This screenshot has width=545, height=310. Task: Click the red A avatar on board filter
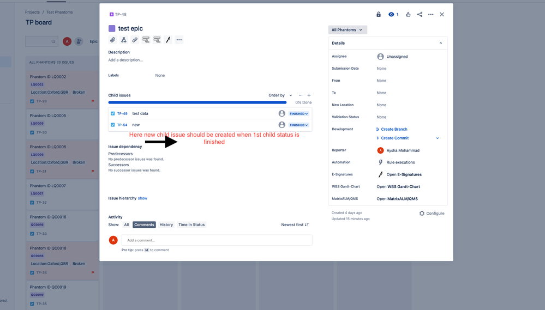pyautogui.click(x=67, y=41)
